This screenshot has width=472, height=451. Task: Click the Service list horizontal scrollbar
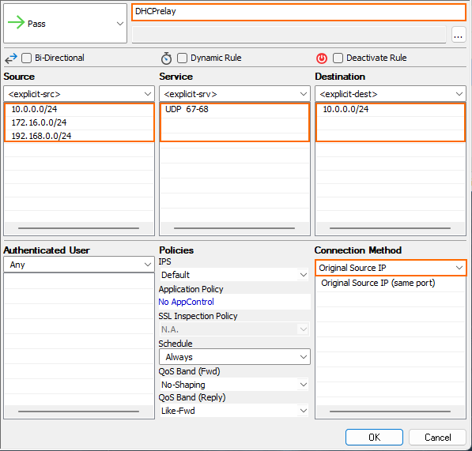coord(234,228)
